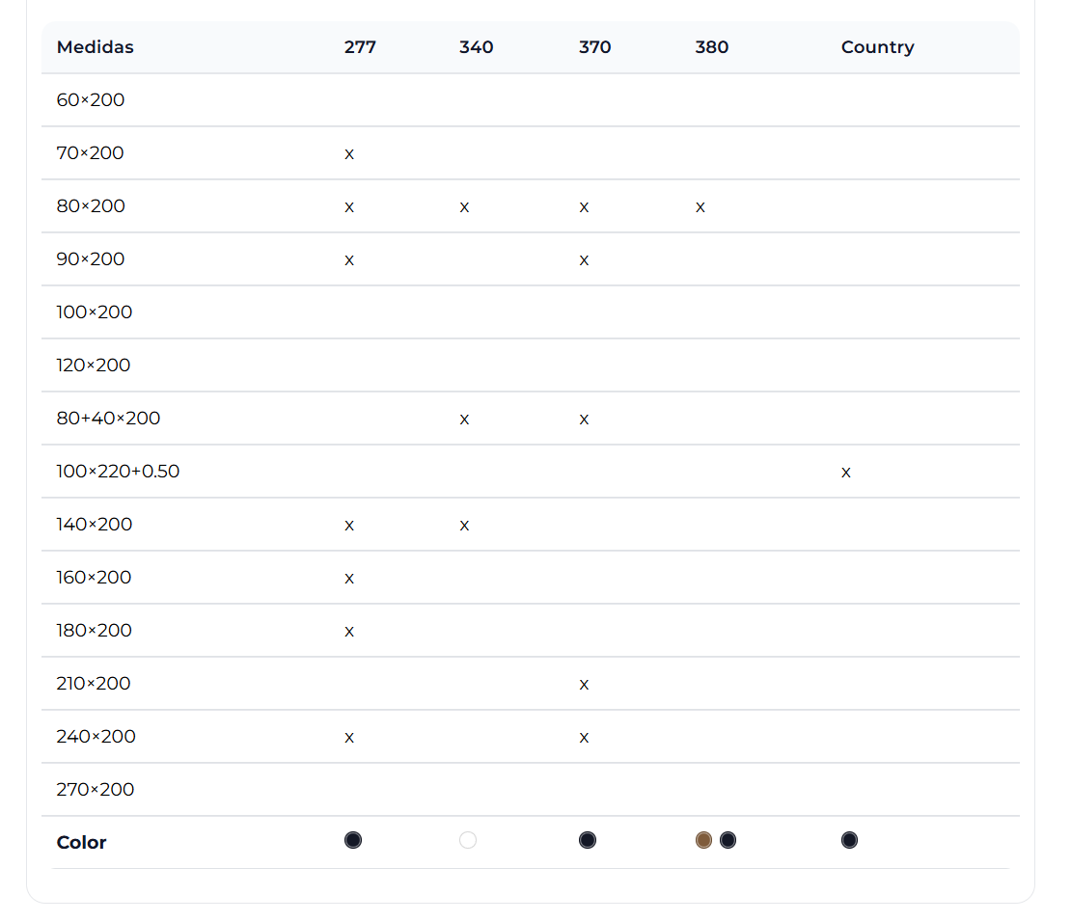Select the 277 column header

pos(360,47)
